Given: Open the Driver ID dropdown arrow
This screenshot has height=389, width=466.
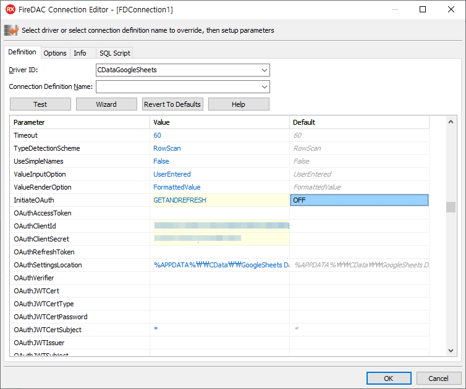Looking at the screenshot, I should coord(264,70).
